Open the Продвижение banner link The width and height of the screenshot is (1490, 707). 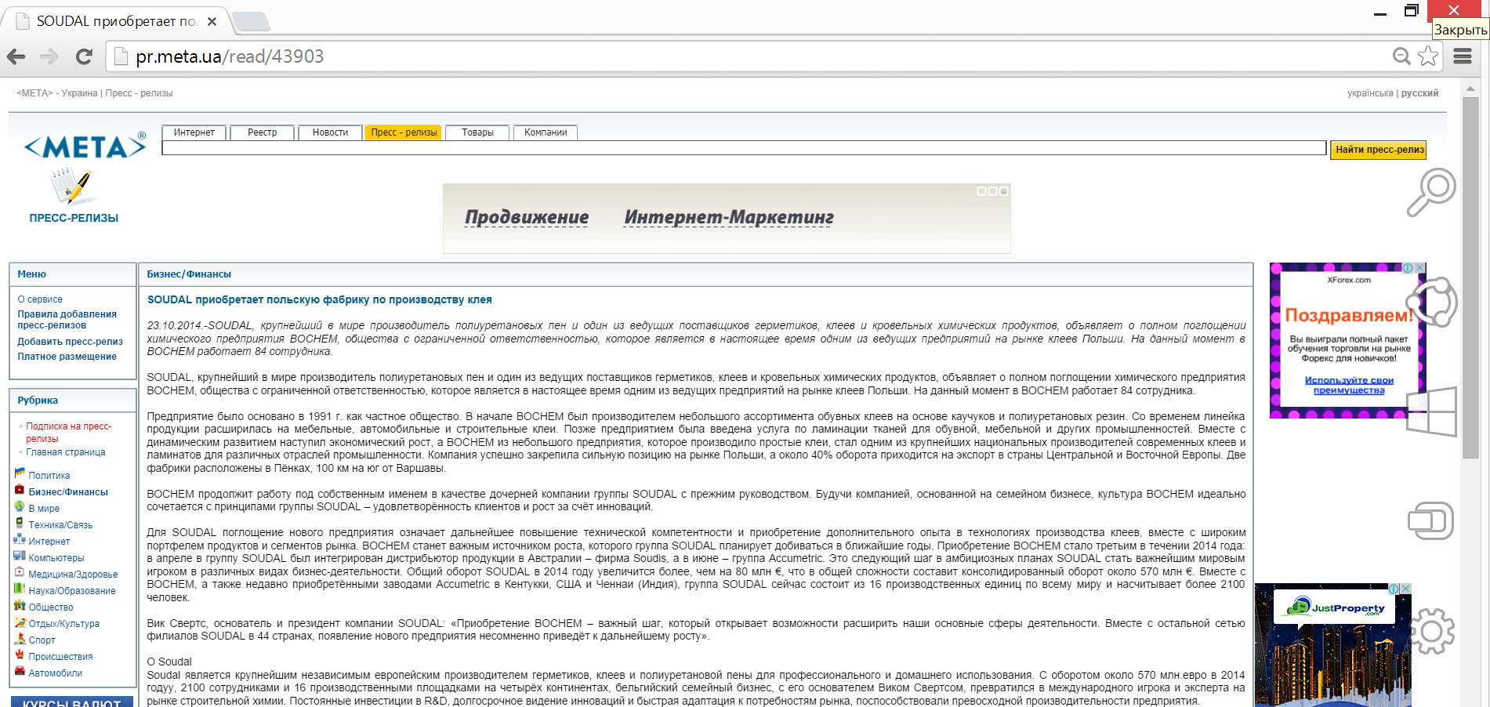(527, 217)
